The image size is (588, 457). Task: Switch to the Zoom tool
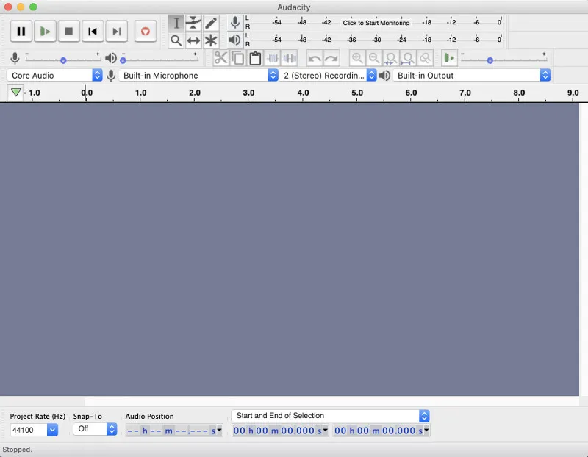pos(176,40)
